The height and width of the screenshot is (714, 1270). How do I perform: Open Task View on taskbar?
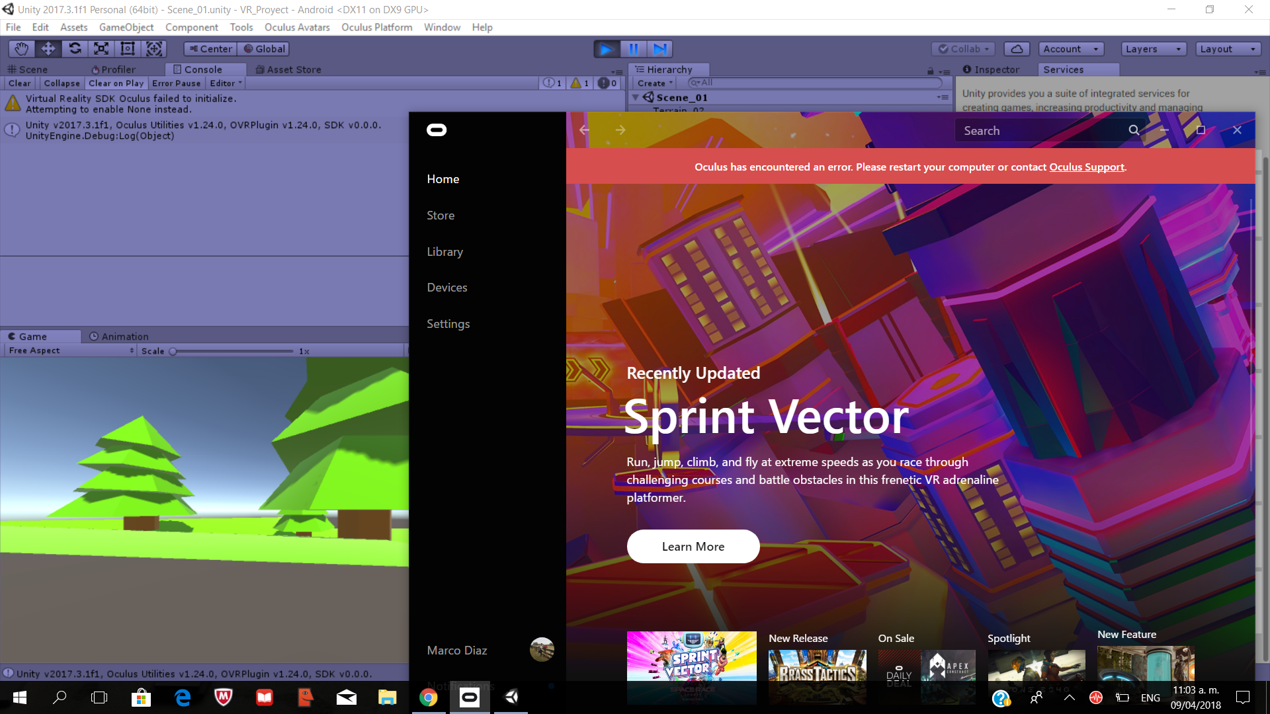(99, 697)
